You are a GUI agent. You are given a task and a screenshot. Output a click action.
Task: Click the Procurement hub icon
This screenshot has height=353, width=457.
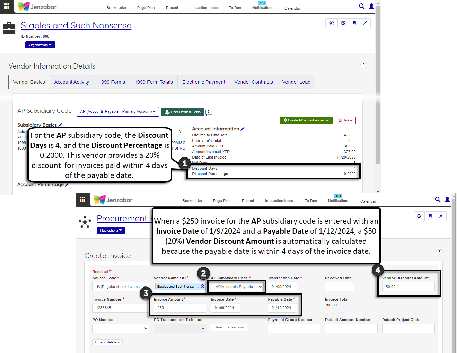click(x=85, y=222)
